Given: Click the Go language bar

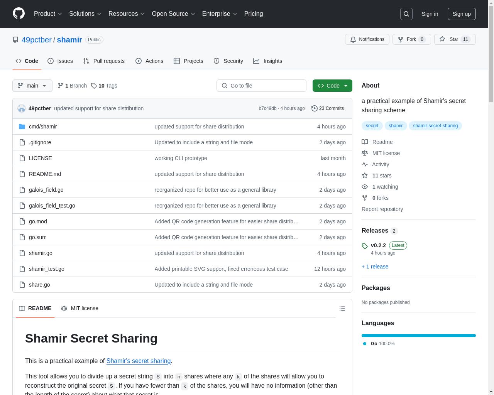Looking at the screenshot, I should pos(419,336).
